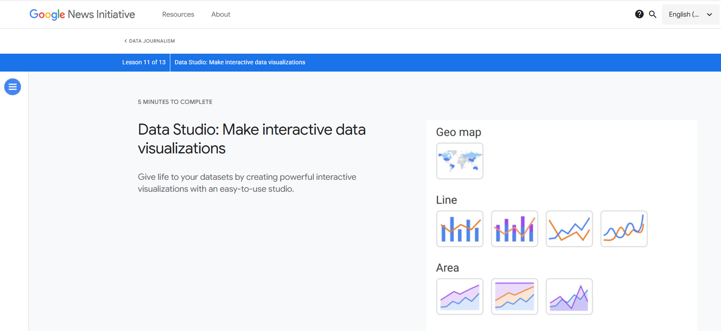The height and width of the screenshot is (331, 721).
Task: Open the Resources menu
Action: tap(178, 14)
